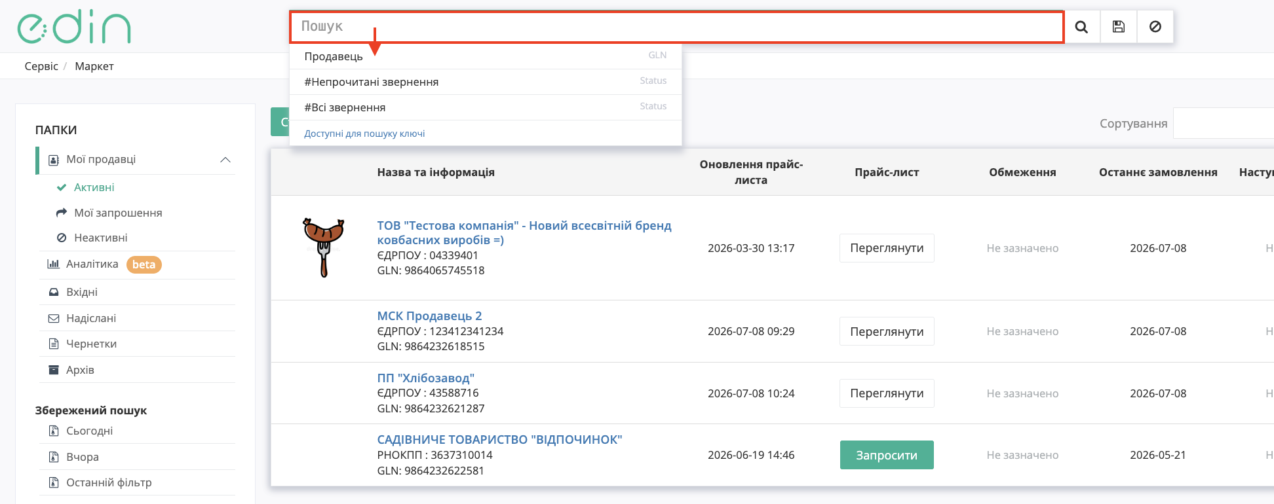Click the sausage logo of Тестова компанія
Image resolution: width=1274 pixels, height=504 pixels.
click(x=323, y=247)
